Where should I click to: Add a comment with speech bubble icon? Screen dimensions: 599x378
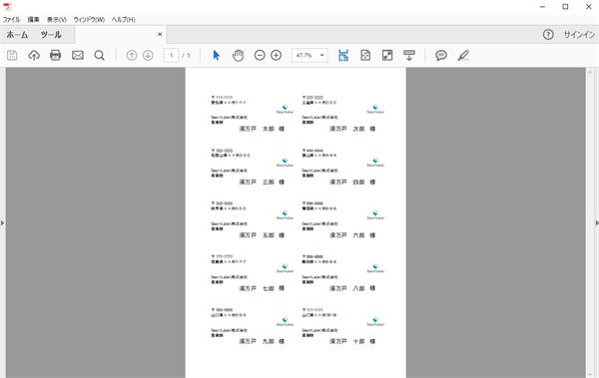[x=441, y=56]
